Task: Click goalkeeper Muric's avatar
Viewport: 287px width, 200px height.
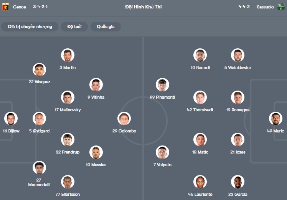Action: 275,119
